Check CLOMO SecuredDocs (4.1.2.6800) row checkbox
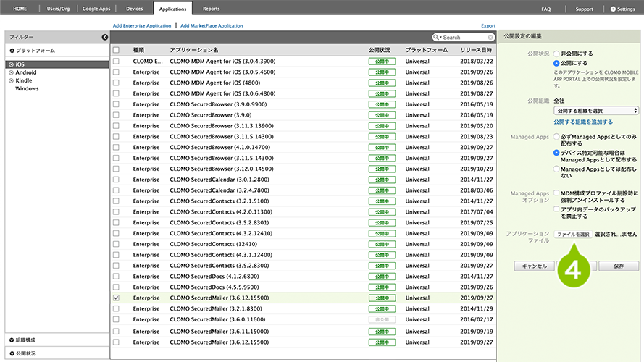 pos(116,277)
